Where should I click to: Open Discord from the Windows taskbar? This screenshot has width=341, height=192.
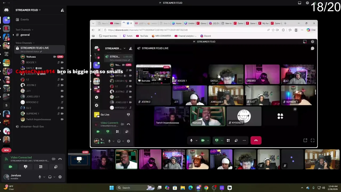click(198, 188)
